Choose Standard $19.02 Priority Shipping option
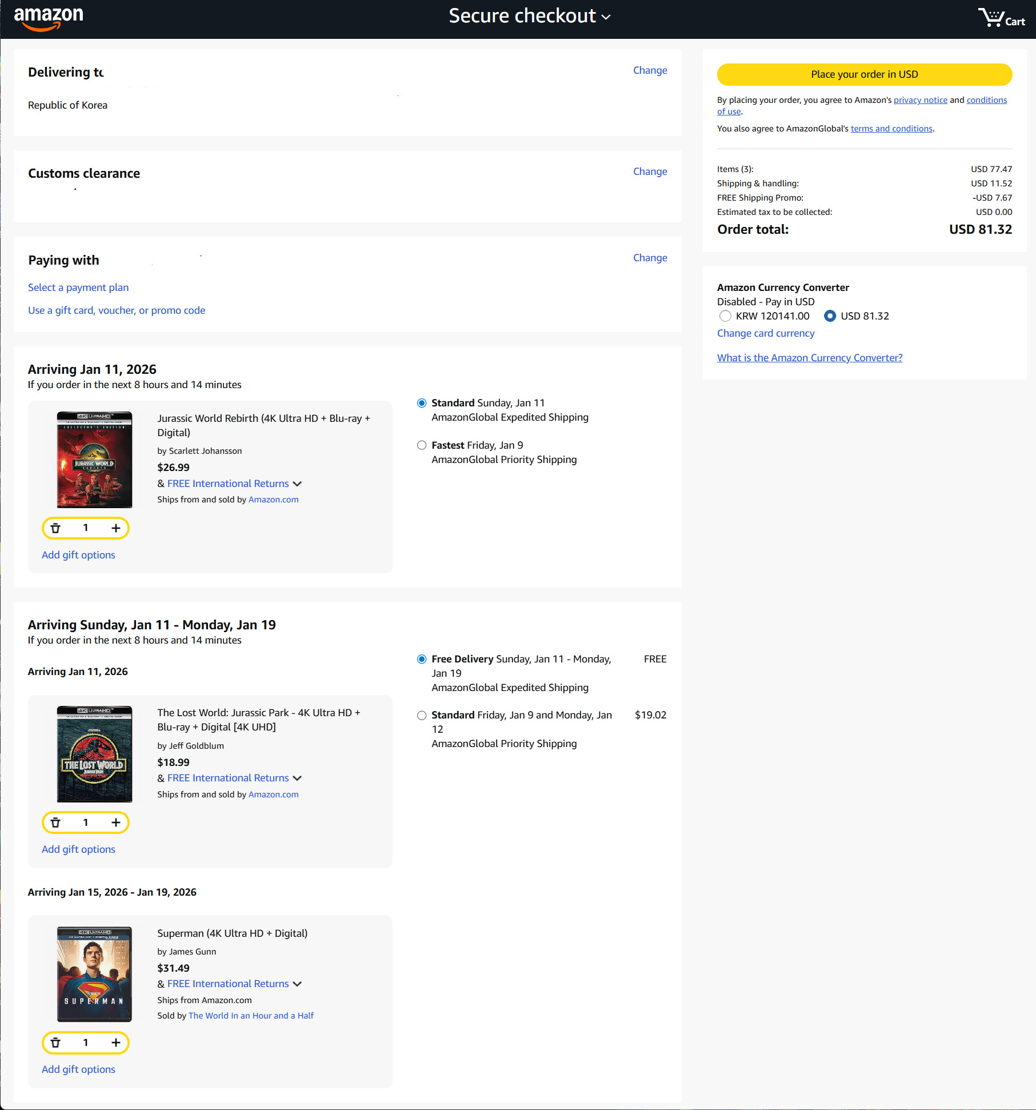Viewport: 1036px width, 1110px height. click(x=422, y=715)
